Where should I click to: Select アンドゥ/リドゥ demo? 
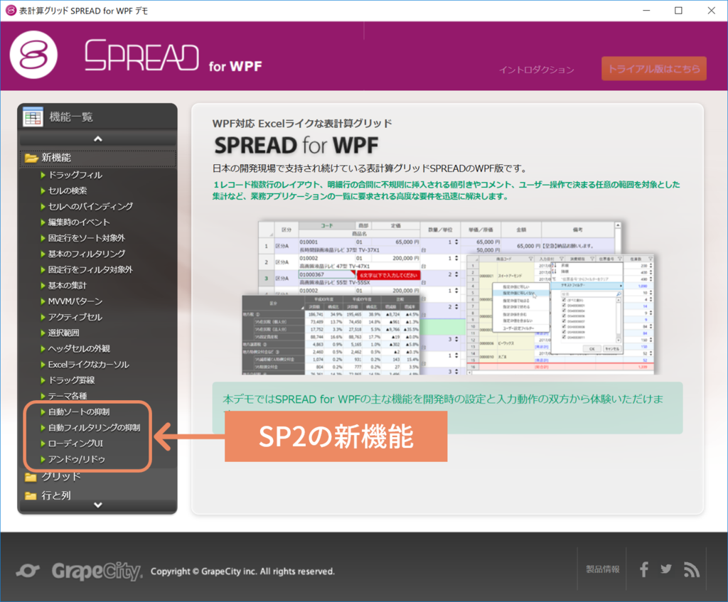(x=76, y=459)
